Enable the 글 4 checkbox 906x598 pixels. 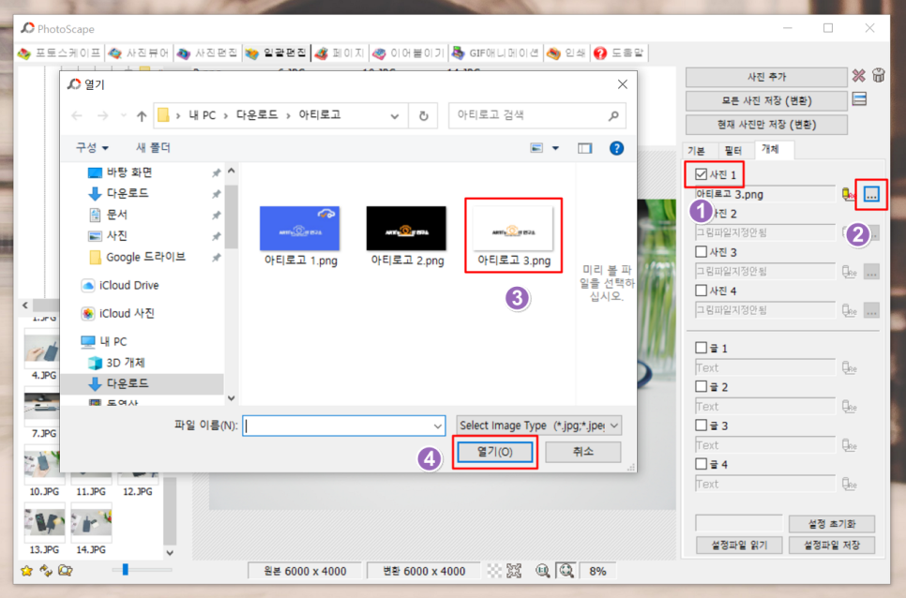(701, 464)
